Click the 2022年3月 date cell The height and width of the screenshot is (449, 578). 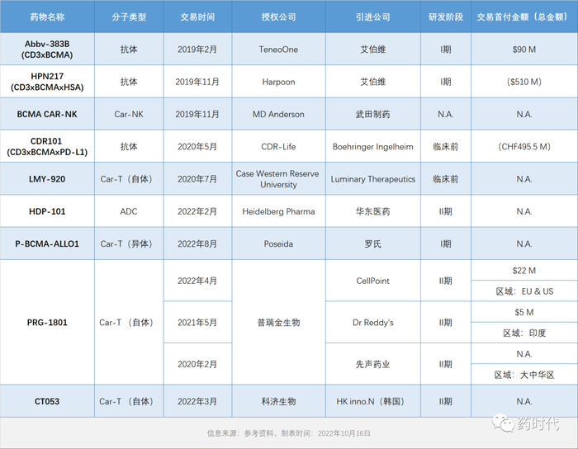(197, 401)
